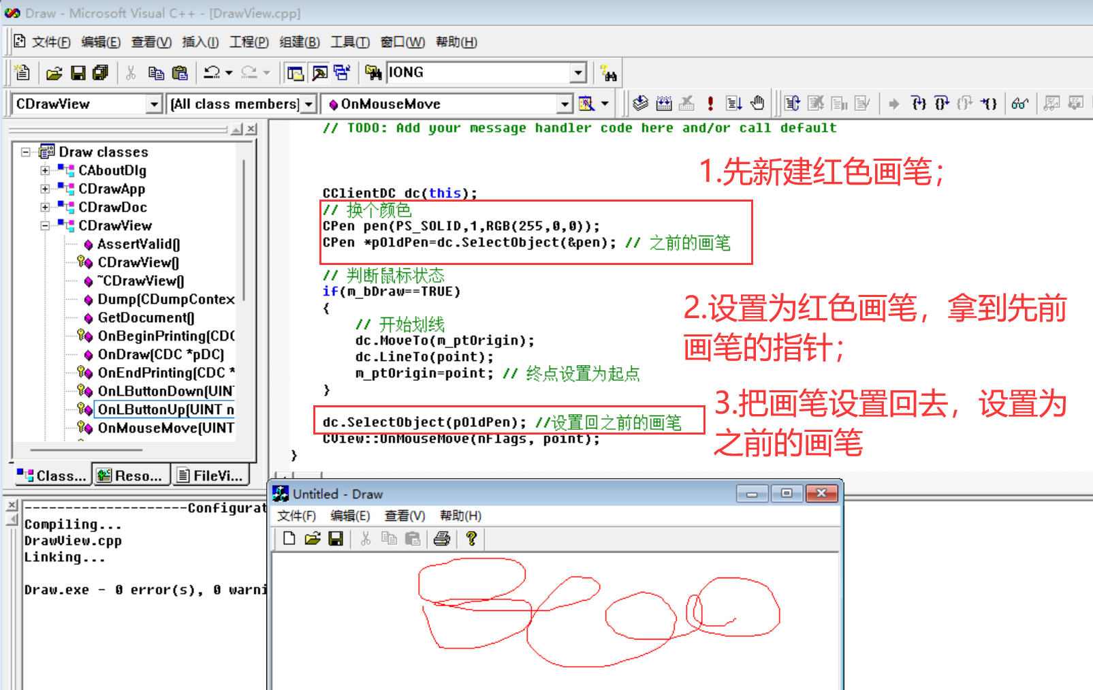
Task: Switch to the ResourceView tab
Action: coord(129,475)
